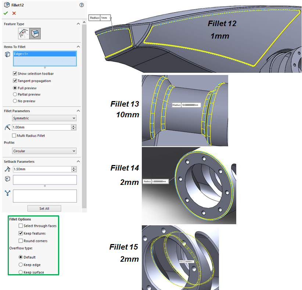This screenshot has width=302, height=290.
Task: Open the Circular profile dropdown
Action: pos(44,151)
